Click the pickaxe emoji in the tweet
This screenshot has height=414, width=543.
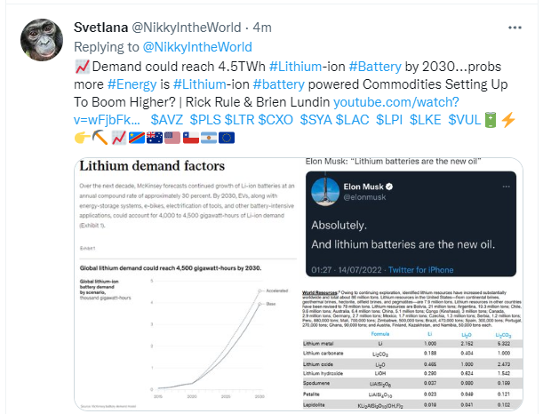pos(100,138)
